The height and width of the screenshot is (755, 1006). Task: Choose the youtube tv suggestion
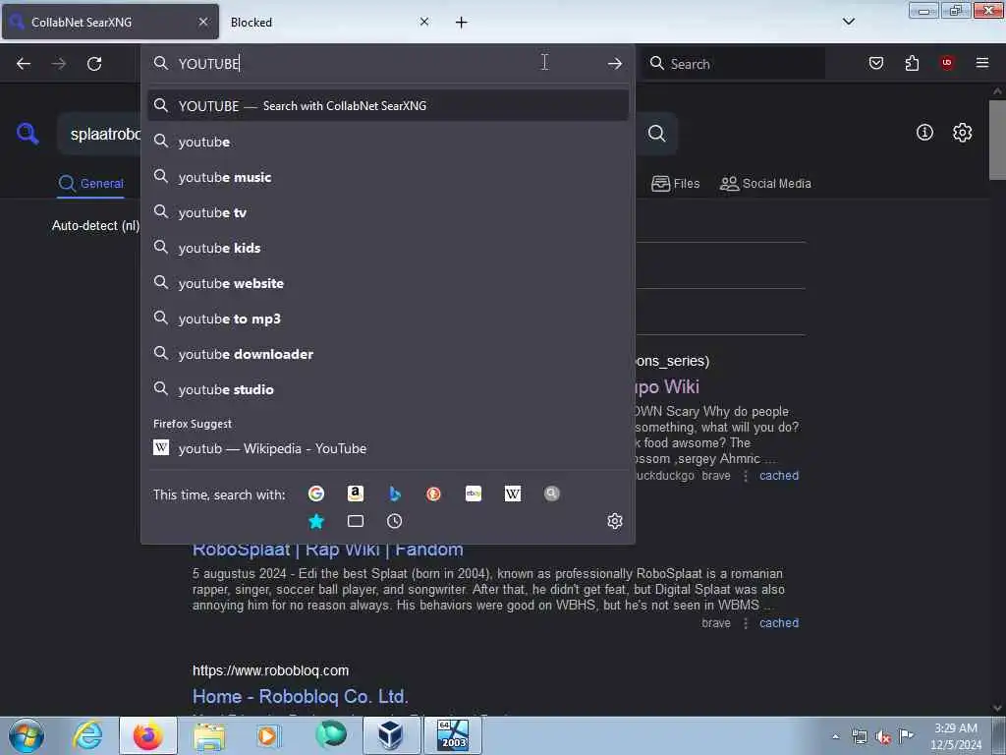[388, 212]
